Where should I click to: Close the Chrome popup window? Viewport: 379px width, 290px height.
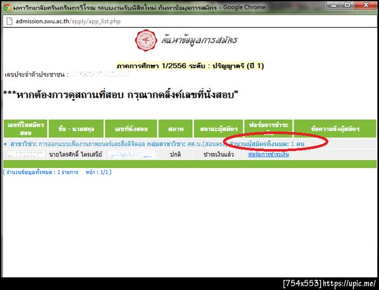[x=365, y=5]
